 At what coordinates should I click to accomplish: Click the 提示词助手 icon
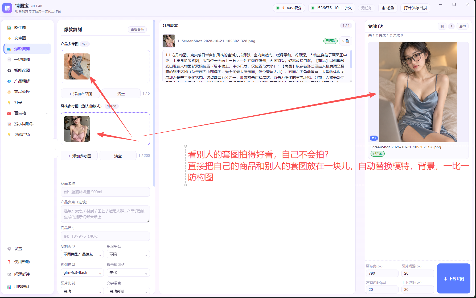[9, 124]
